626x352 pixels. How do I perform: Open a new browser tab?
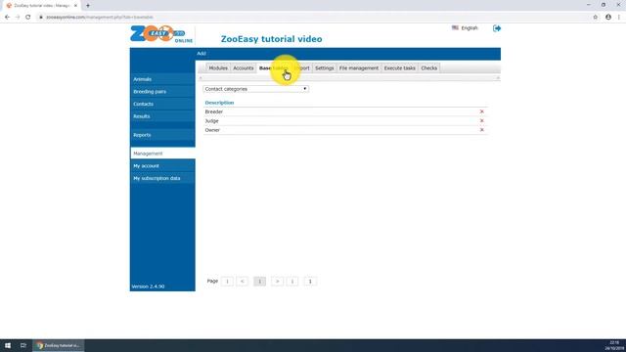tap(88, 6)
